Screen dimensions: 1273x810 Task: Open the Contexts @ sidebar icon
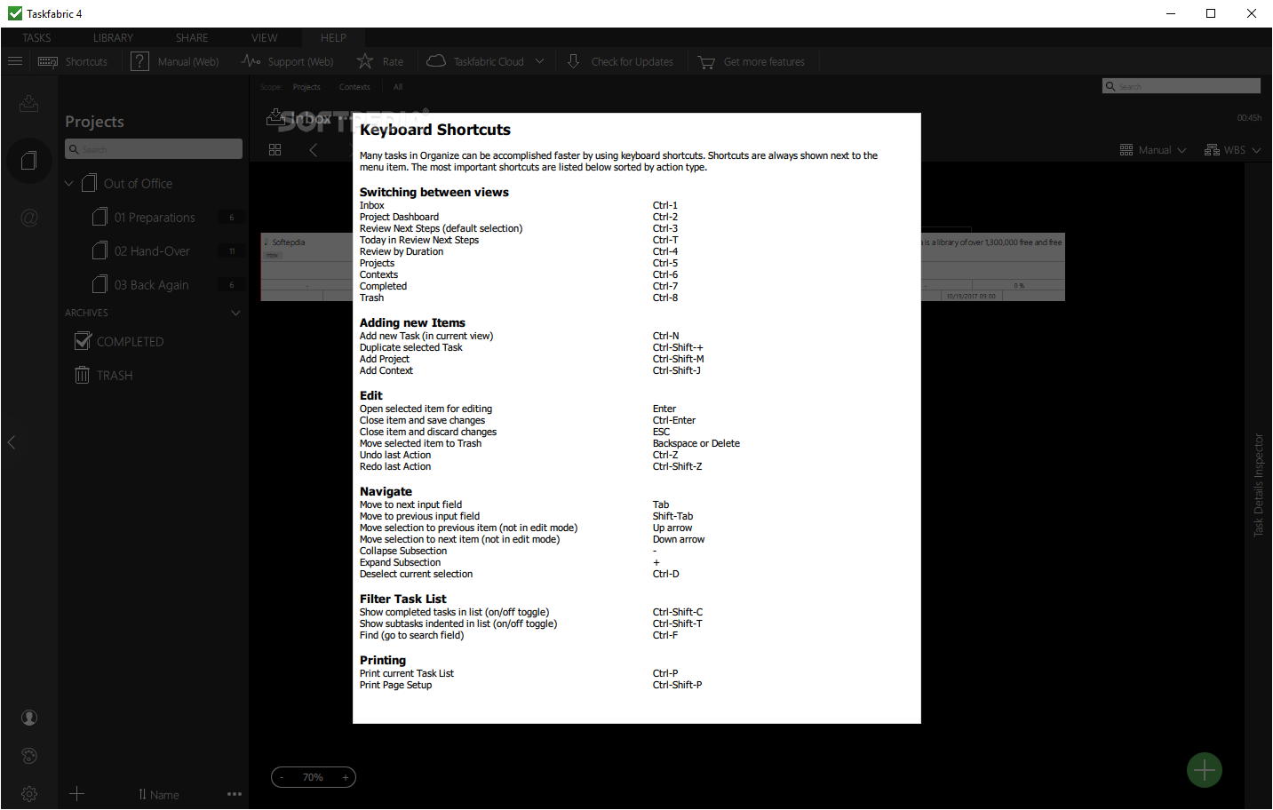click(x=29, y=218)
